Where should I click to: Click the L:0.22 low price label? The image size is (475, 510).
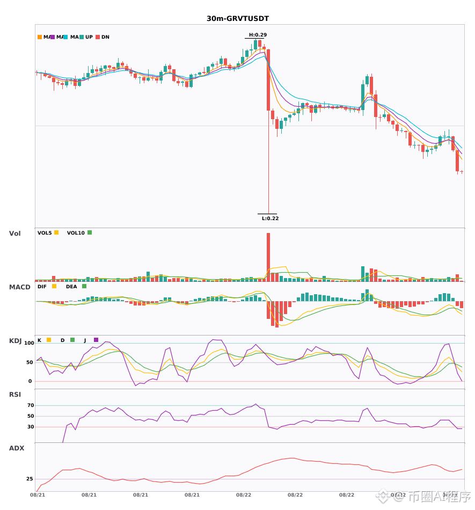(x=270, y=218)
